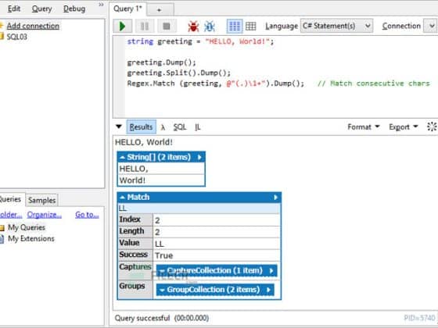Open the Language dropdown

point(336,26)
